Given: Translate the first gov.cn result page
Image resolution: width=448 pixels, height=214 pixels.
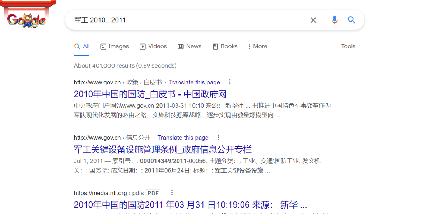Looking at the screenshot, I should pos(194,82).
